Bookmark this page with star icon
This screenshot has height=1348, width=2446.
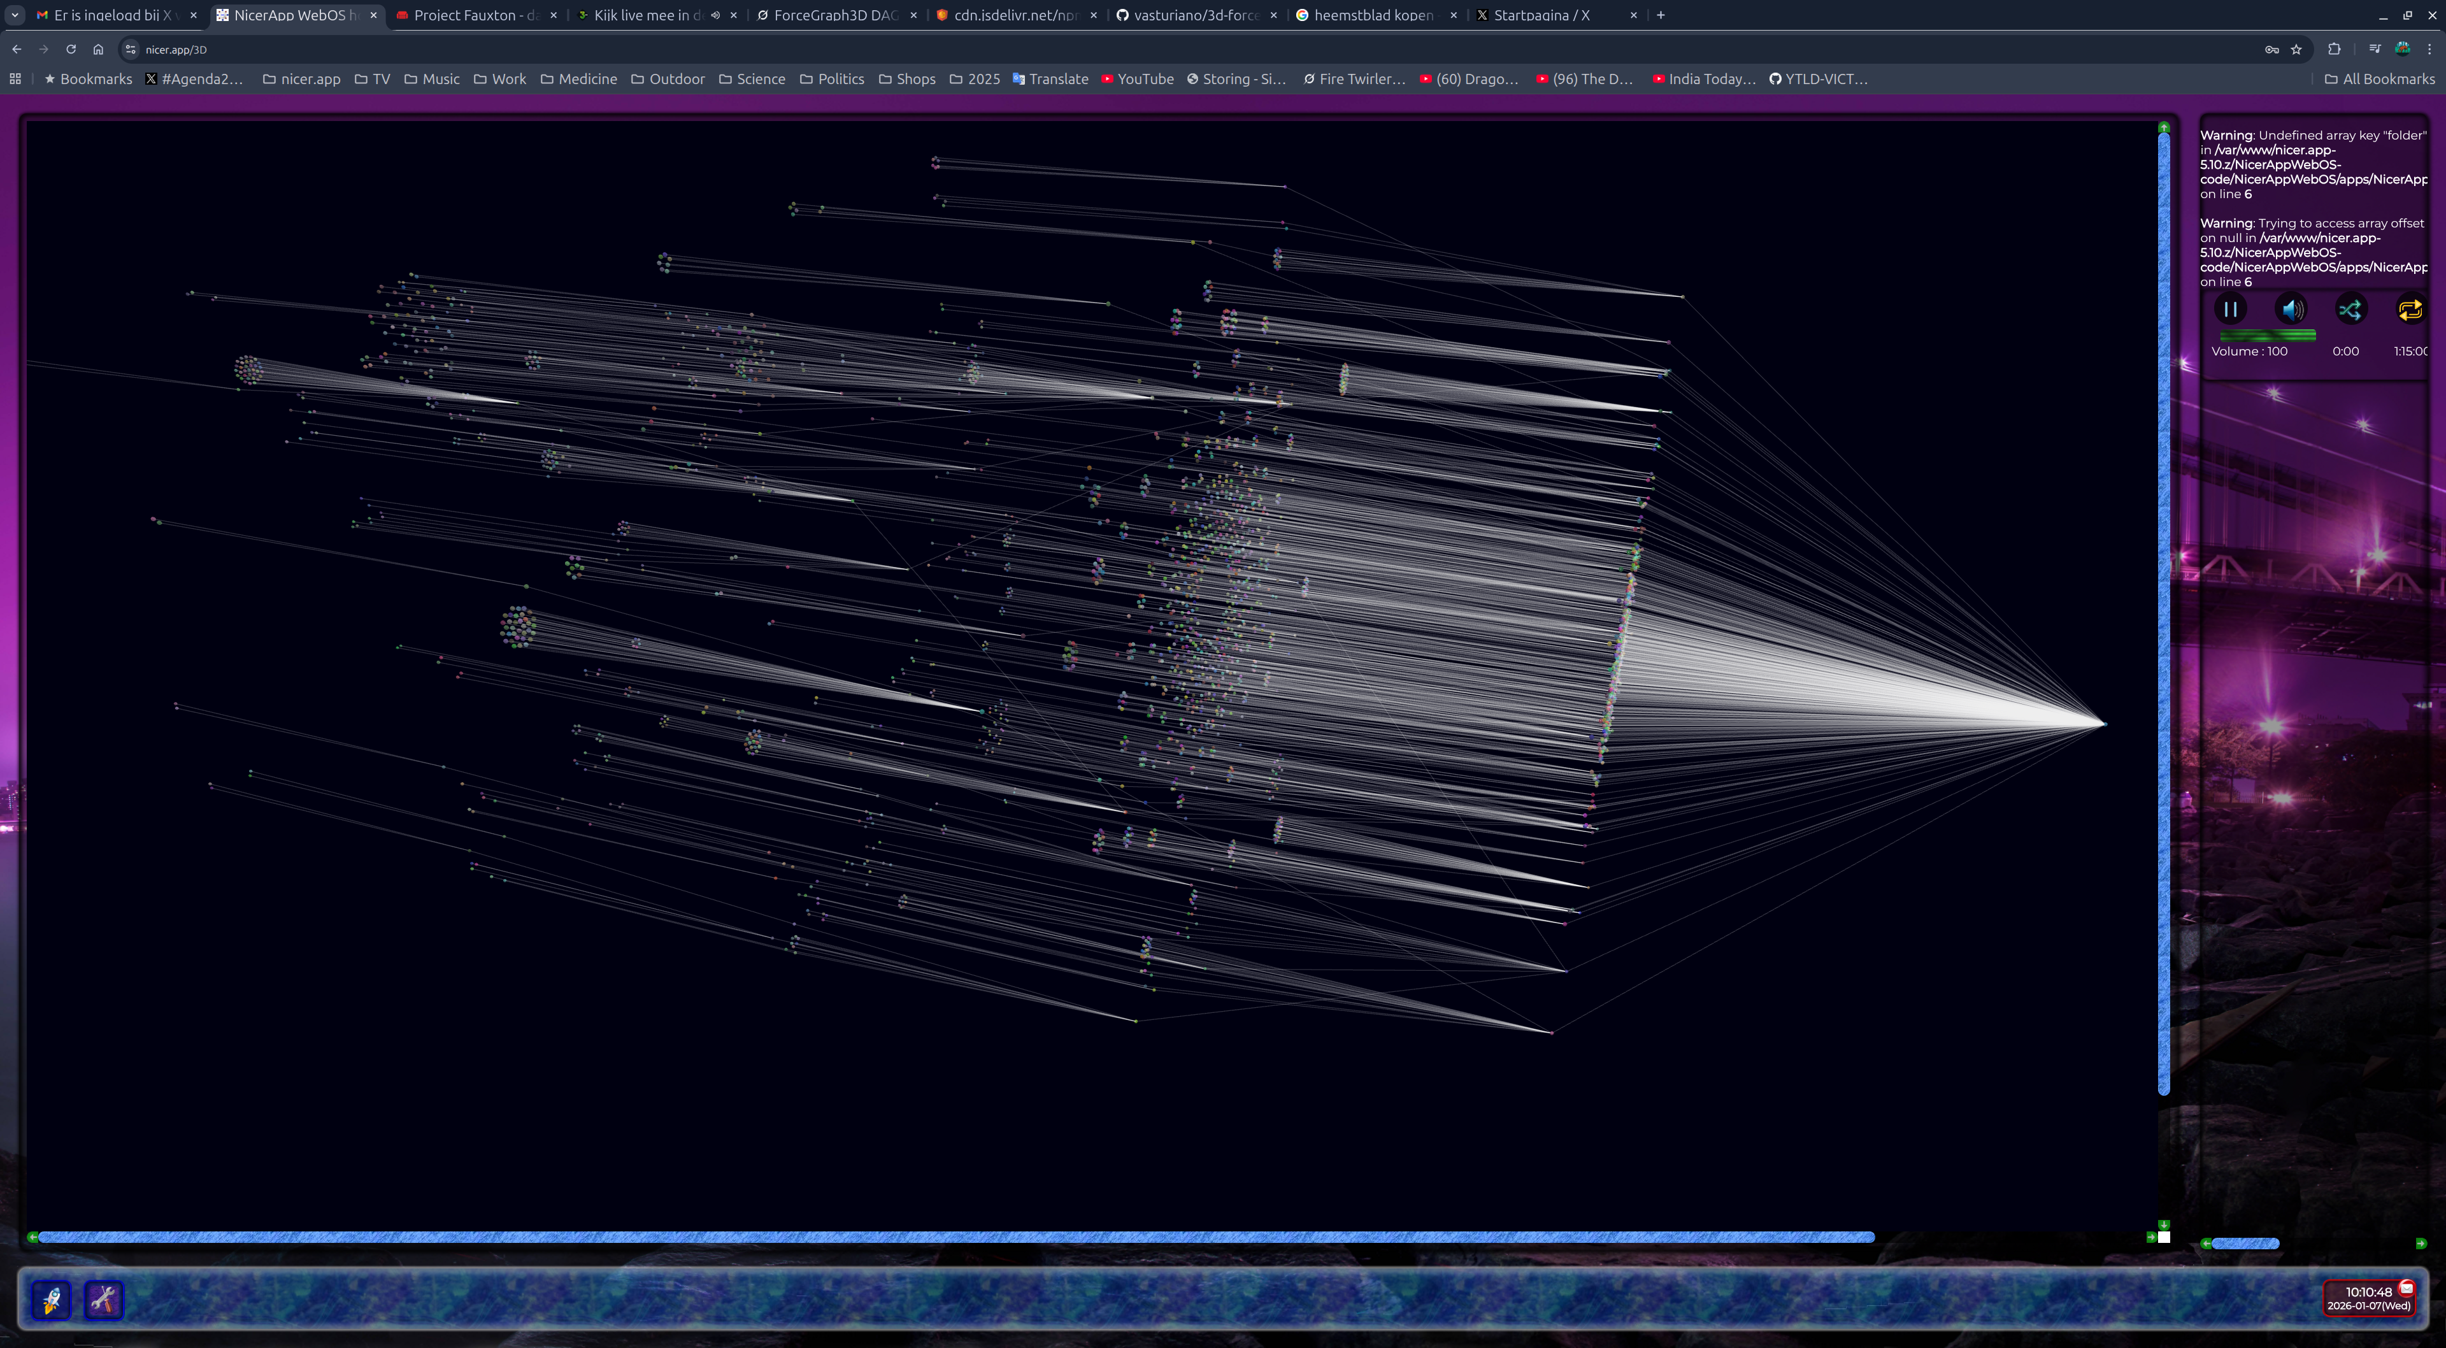2296,50
